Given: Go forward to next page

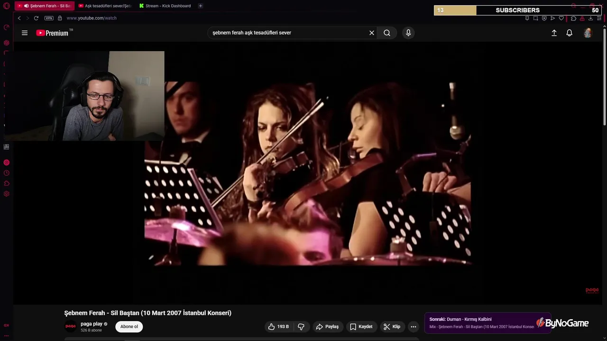Looking at the screenshot, I should tap(28, 18).
